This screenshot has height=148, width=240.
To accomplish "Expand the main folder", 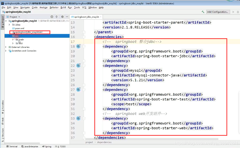I will (13, 40).
